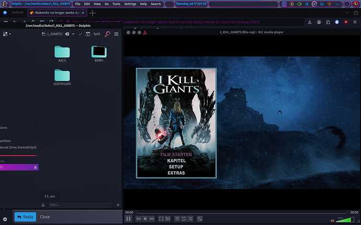Stop playback in VLC
Viewport: 361px width, 225px height.
(x=145, y=219)
